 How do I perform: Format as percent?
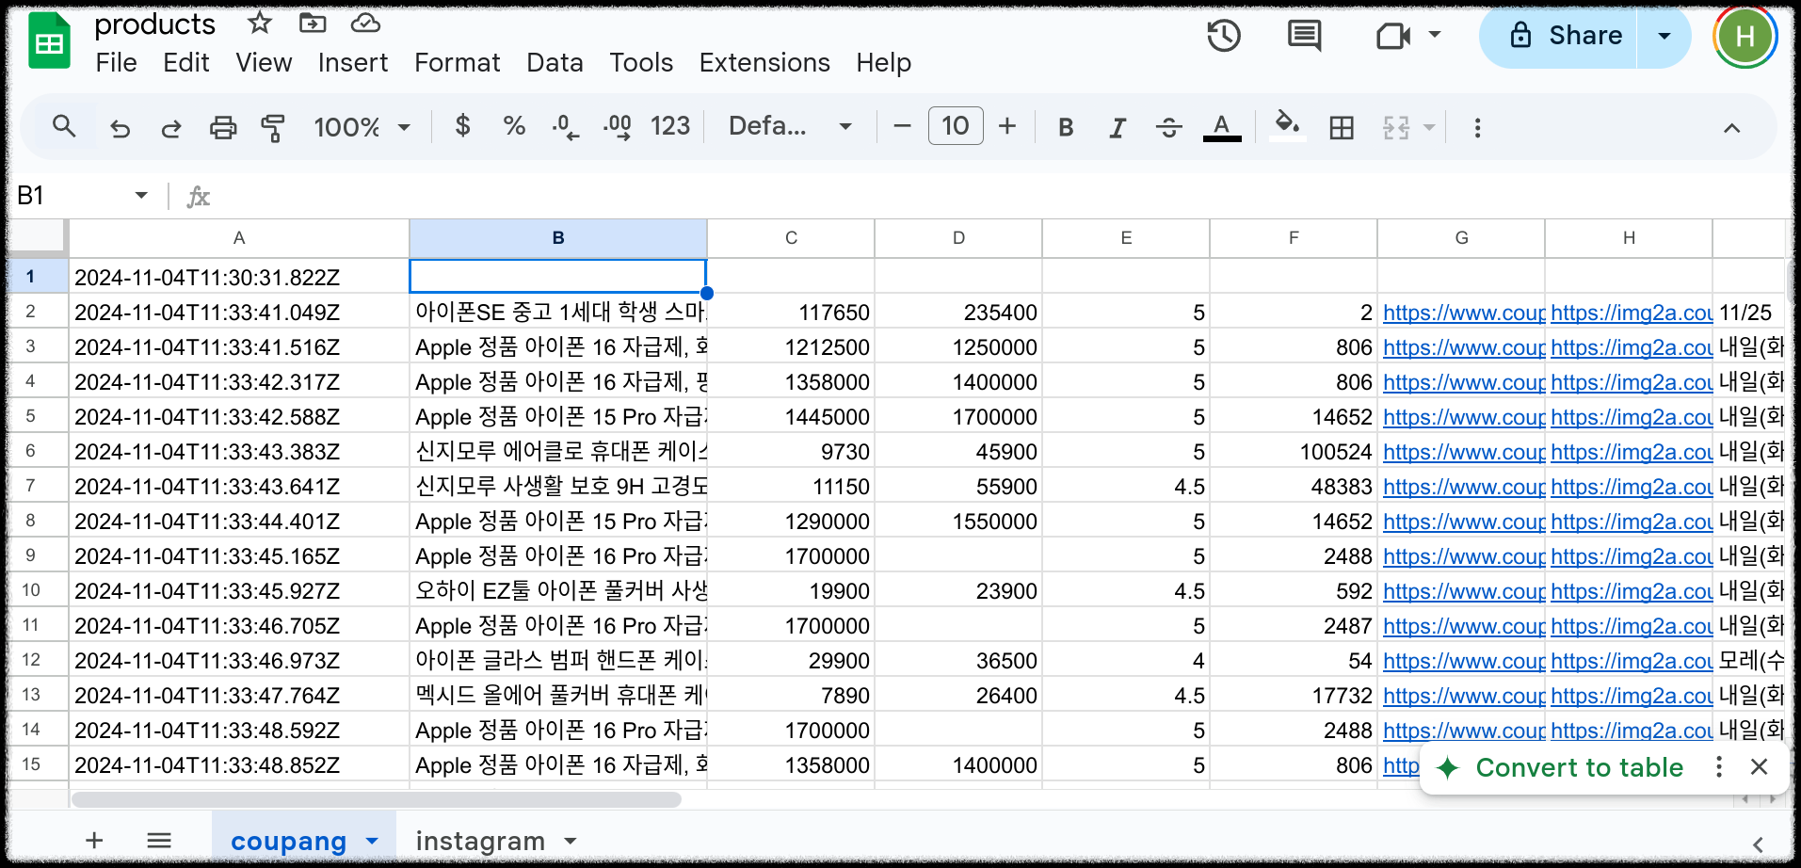pos(514,126)
